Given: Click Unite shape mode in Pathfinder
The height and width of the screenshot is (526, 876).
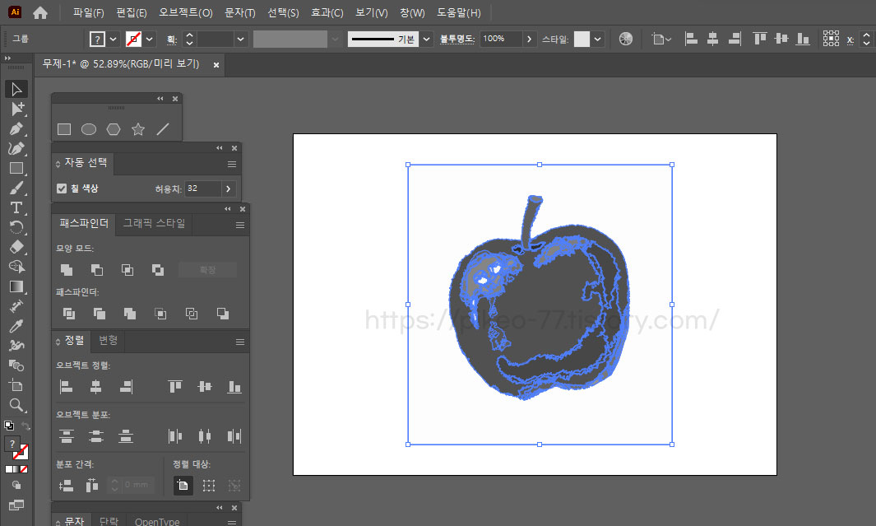Looking at the screenshot, I should tap(67, 270).
